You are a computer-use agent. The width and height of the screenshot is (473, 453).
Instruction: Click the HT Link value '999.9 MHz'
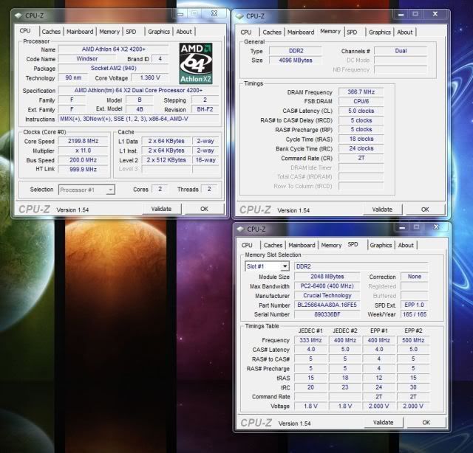(83, 169)
